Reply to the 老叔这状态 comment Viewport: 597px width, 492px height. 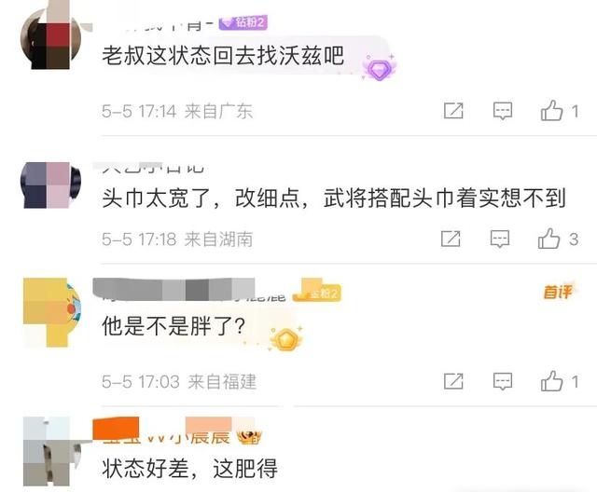(x=503, y=111)
